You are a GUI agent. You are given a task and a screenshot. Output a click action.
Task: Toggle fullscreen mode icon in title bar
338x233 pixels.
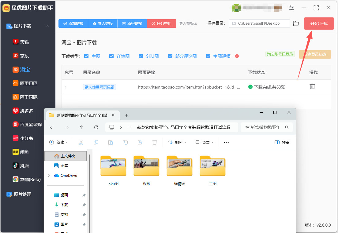click(x=316, y=8)
